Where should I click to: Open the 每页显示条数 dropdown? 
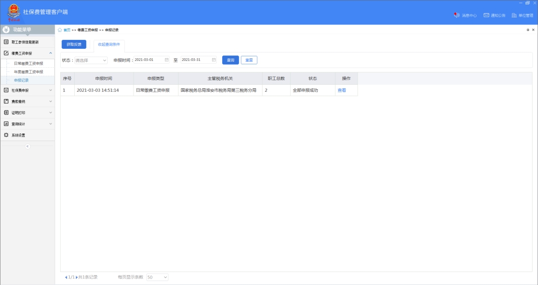[x=157, y=277]
